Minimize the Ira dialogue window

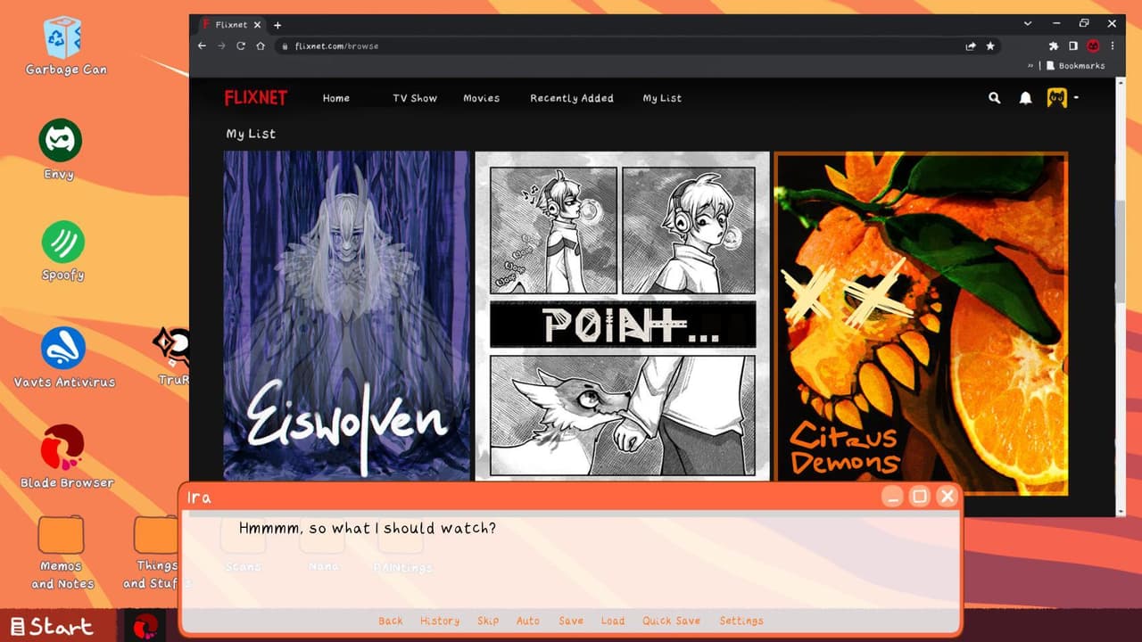pyautogui.click(x=892, y=497)
